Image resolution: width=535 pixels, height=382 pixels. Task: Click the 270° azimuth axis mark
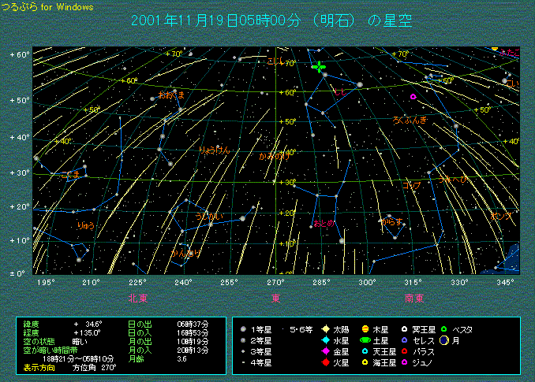[275, 282]
